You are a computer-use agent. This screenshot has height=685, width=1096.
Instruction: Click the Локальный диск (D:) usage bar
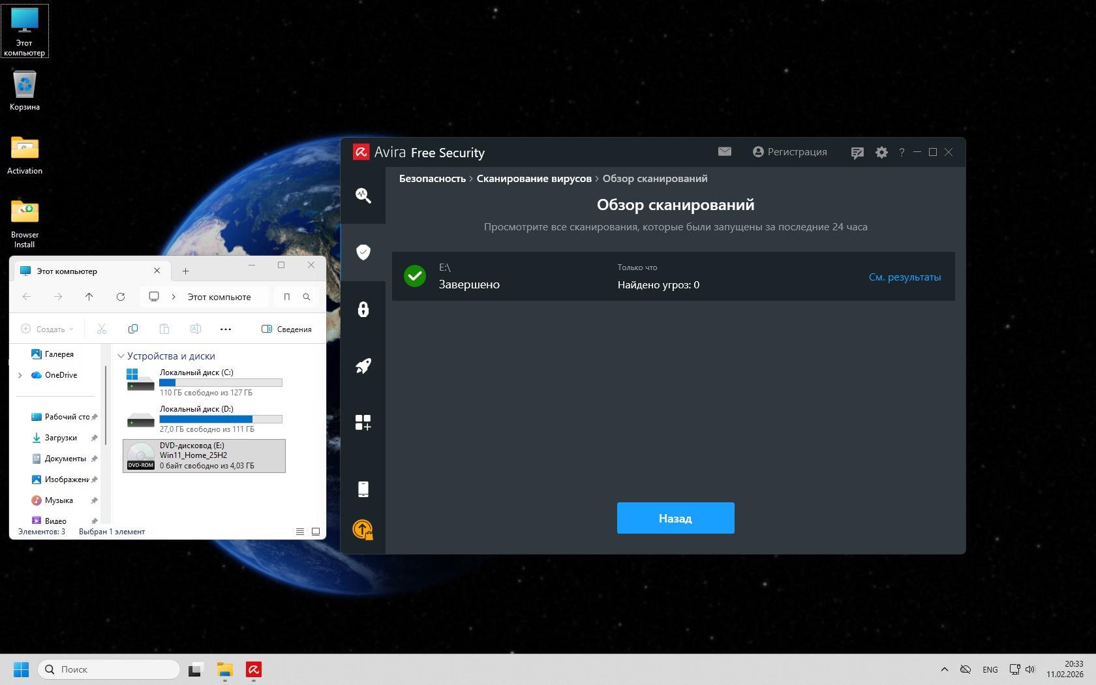tap(221, 419)
